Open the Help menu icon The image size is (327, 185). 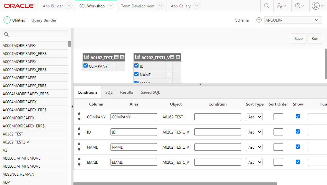300,6
